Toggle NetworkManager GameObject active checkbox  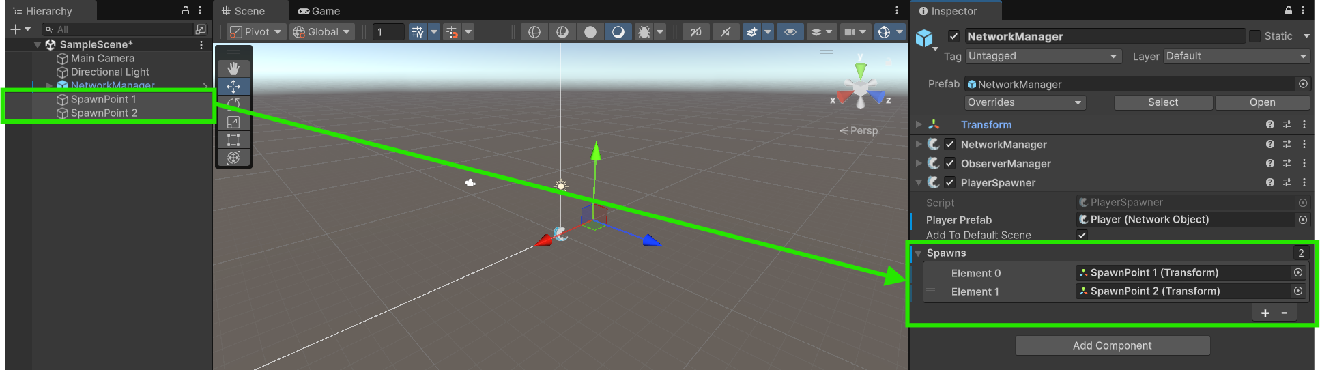(x=954, y=36)
